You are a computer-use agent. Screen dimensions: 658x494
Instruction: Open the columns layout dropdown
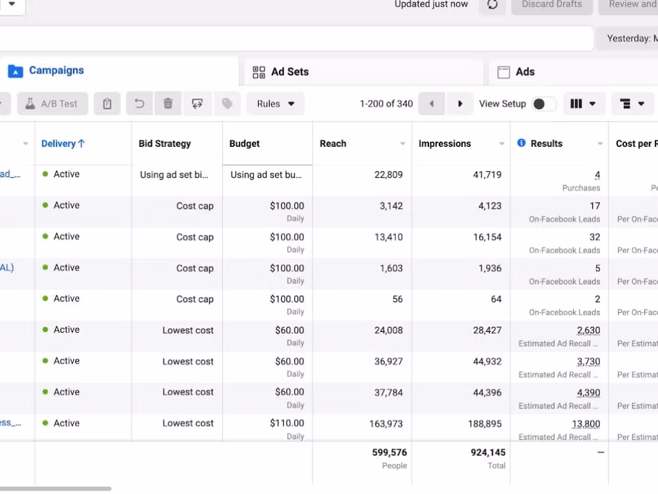point(584,104)
